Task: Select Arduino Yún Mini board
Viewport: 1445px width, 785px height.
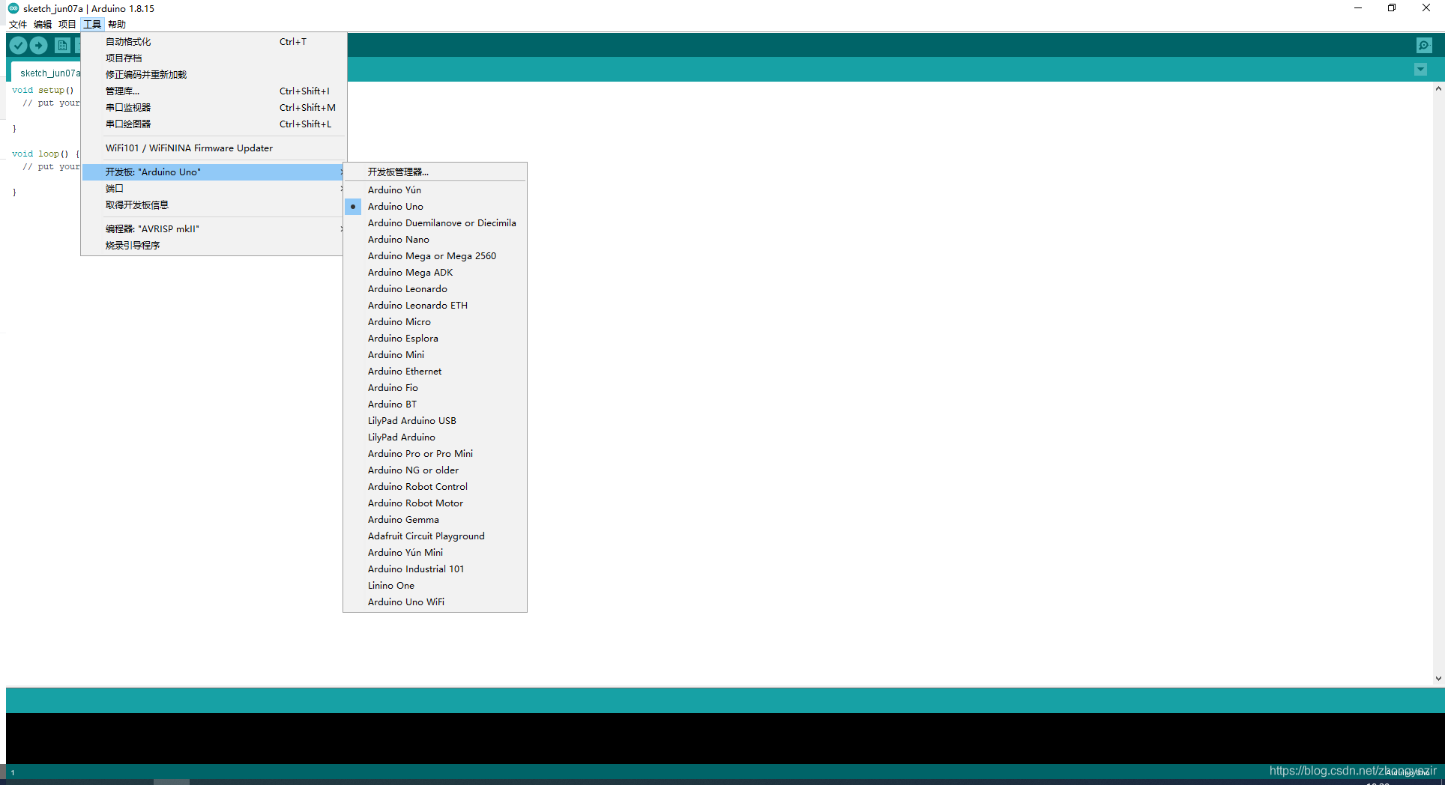Action: tap(435, 552)
